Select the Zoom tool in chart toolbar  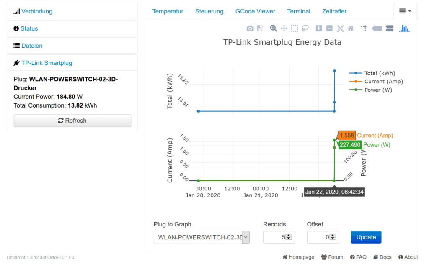273,28
